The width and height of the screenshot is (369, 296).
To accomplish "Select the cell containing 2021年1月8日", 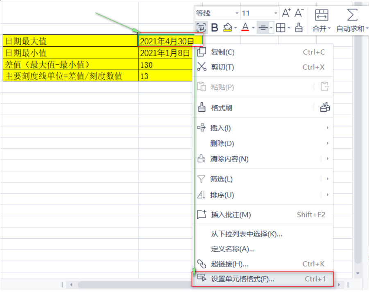I will click(165, 53).
